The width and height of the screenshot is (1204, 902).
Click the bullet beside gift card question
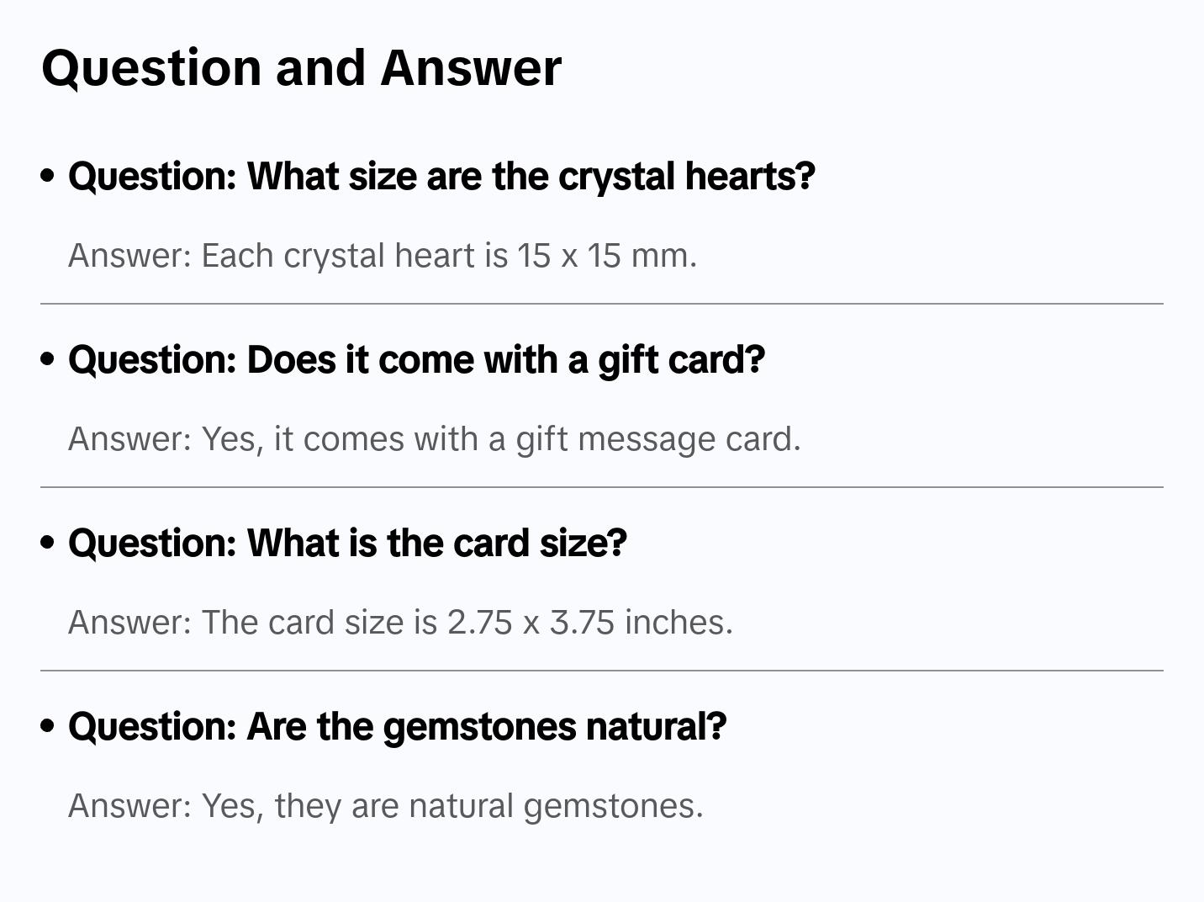[x=48, y=359]
